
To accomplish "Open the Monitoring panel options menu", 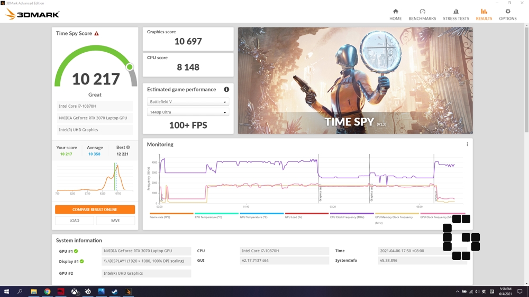I will coord(467,145).
